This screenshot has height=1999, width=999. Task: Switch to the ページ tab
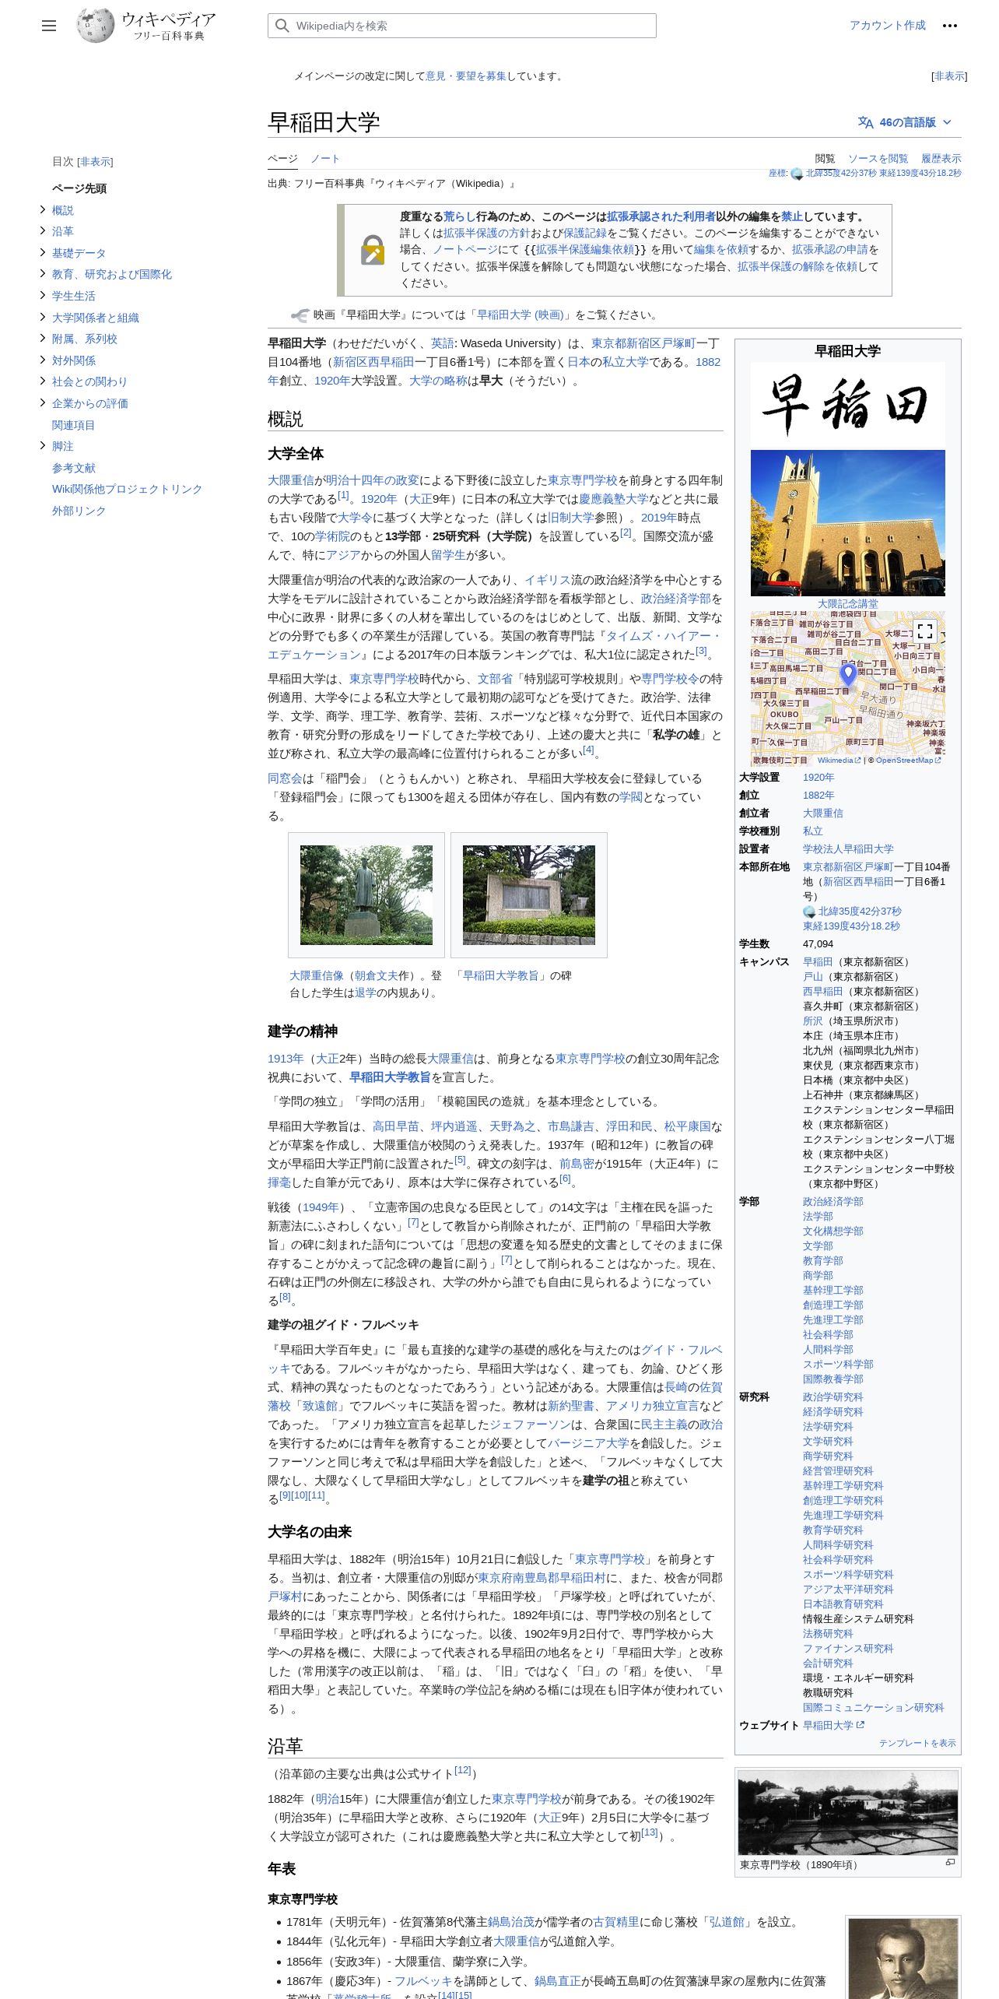282,159
